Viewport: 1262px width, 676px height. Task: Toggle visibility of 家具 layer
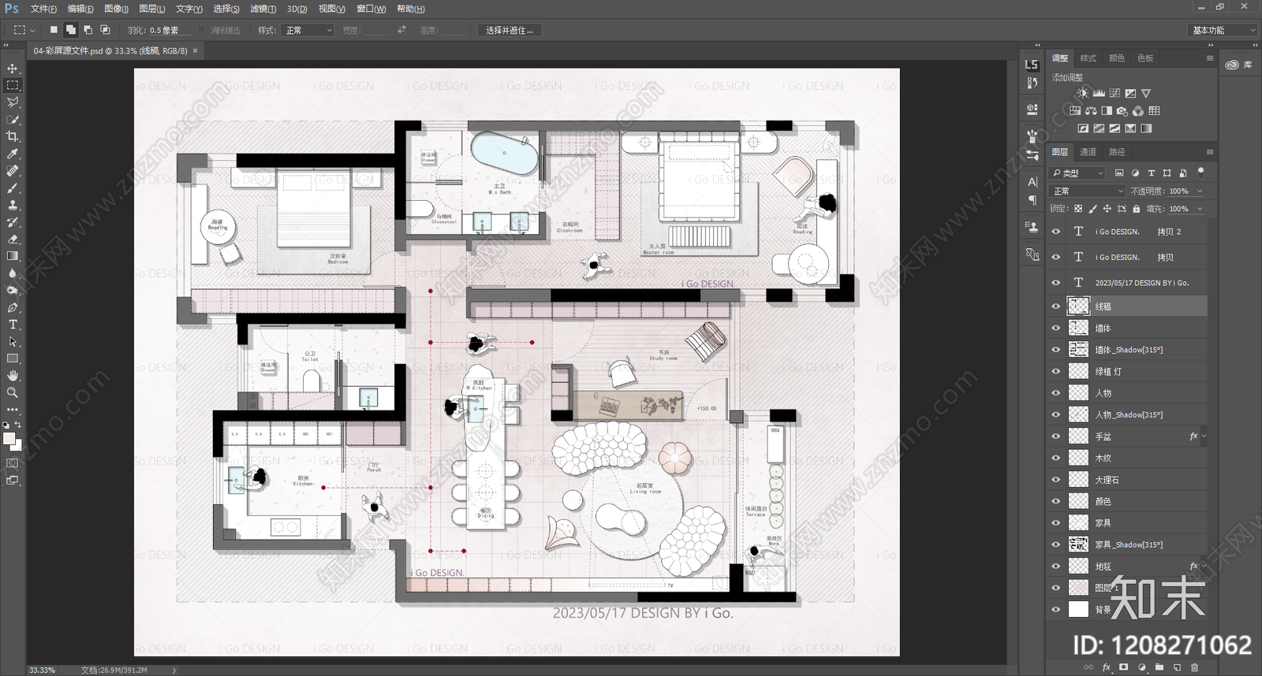pyautogui.click(x=1056, y=522)
